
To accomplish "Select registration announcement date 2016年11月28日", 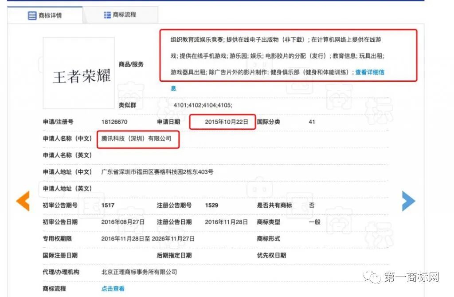I will 227,222.
